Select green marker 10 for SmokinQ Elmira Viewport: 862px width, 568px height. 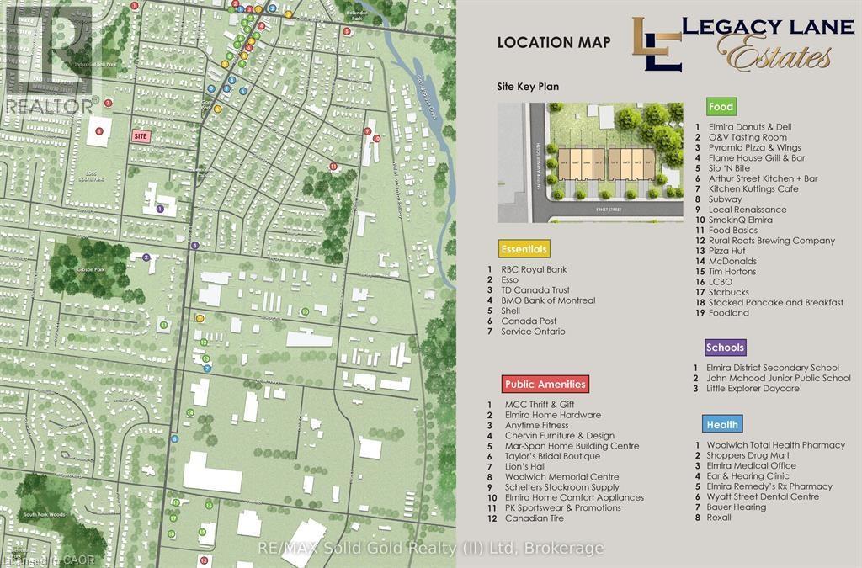(x=305, y=311)
